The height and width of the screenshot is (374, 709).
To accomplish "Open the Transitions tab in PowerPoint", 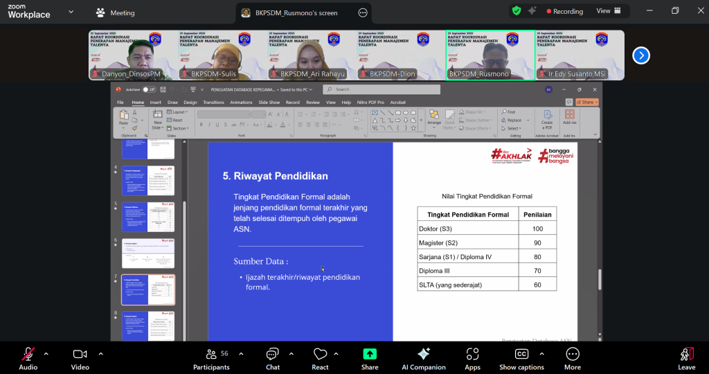I will click(x=213, y=103).
